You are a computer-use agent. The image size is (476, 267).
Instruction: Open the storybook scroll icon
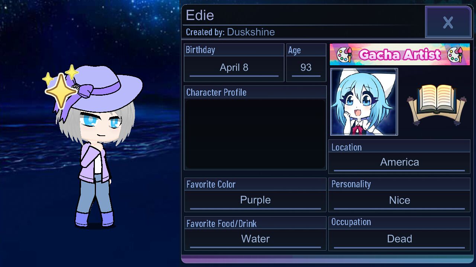436,102
